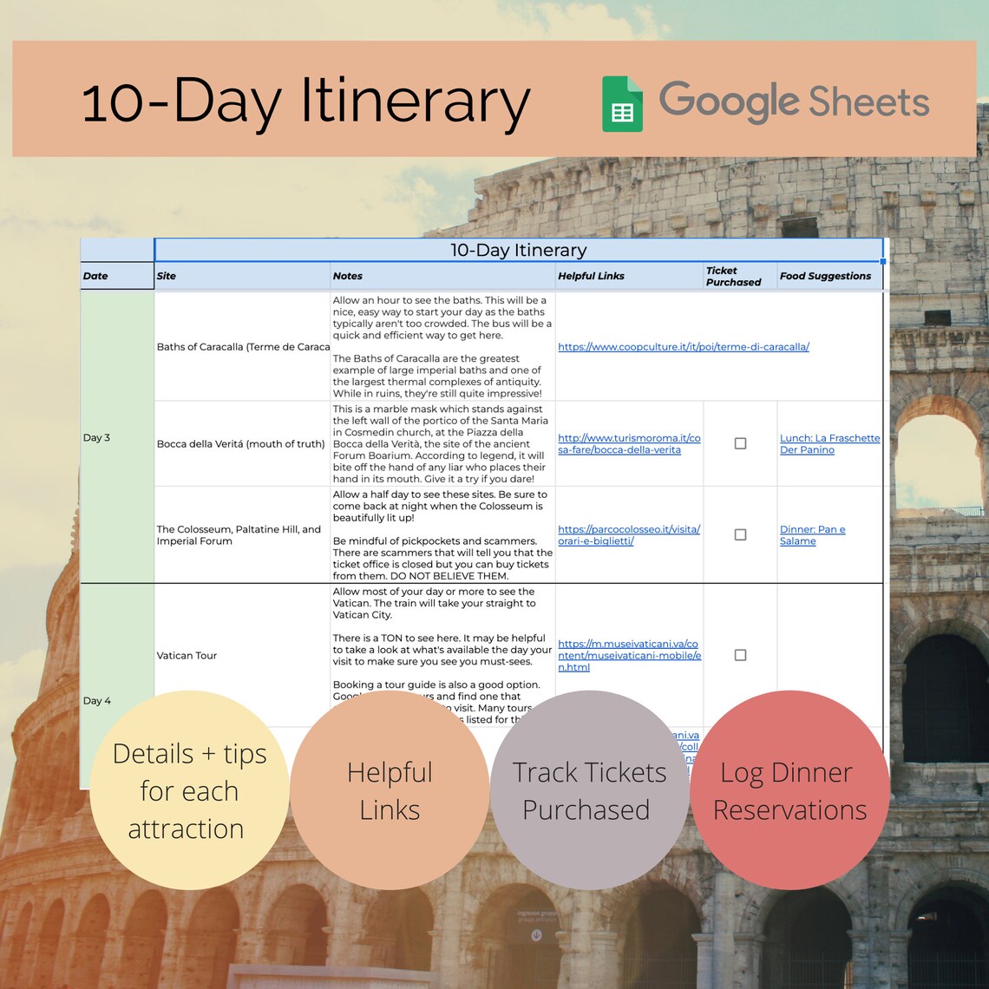The height and width of the screenshot is (989, 989).
Task: Click the Ticket Purchased header cell
Action: click(741, 276)
